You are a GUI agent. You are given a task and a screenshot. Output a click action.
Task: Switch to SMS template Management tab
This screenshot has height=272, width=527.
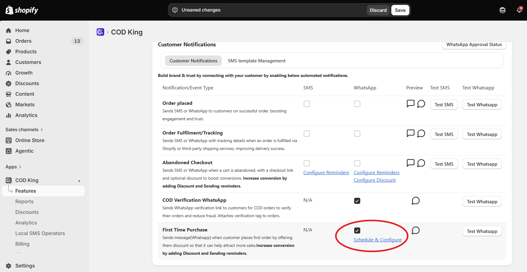tap(257, 61)
